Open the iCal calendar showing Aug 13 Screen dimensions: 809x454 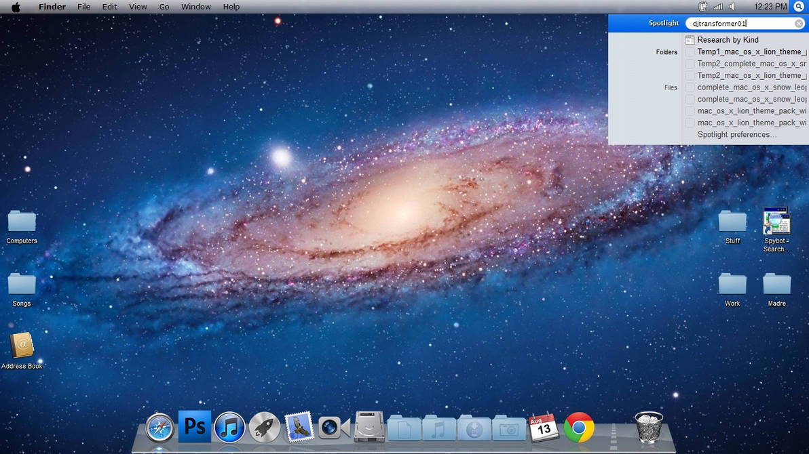pyautogui.click(x=543, y=426)
